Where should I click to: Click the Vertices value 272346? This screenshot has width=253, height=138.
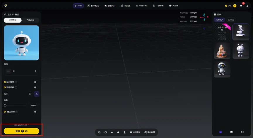tap(193, 21)
